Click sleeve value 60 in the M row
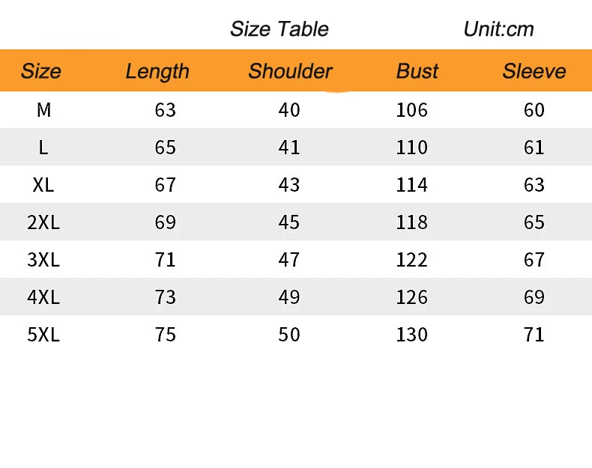 coord(534,110)
